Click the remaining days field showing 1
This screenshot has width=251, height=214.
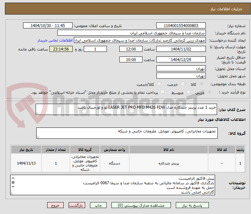click(x=95, y=49)
